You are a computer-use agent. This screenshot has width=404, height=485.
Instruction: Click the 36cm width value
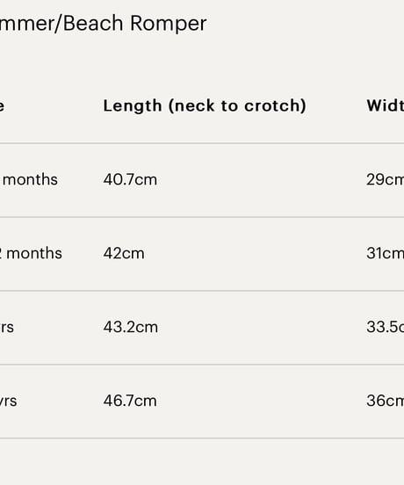coord(386,401)
